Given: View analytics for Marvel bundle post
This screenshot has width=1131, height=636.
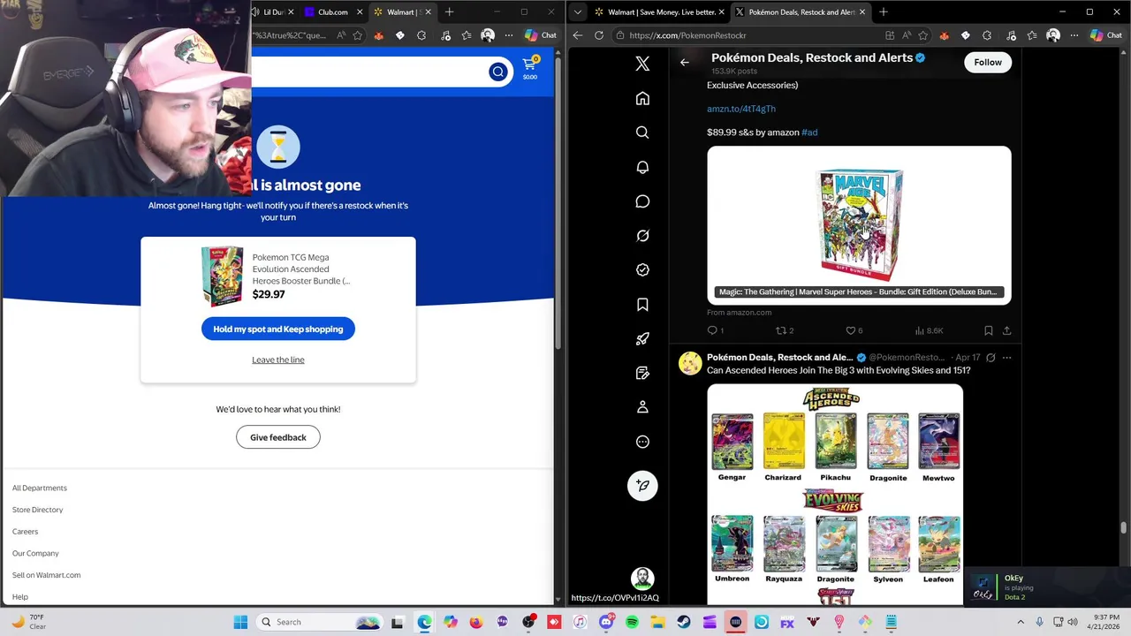Looking at the screenshot, I should (929, 330).
